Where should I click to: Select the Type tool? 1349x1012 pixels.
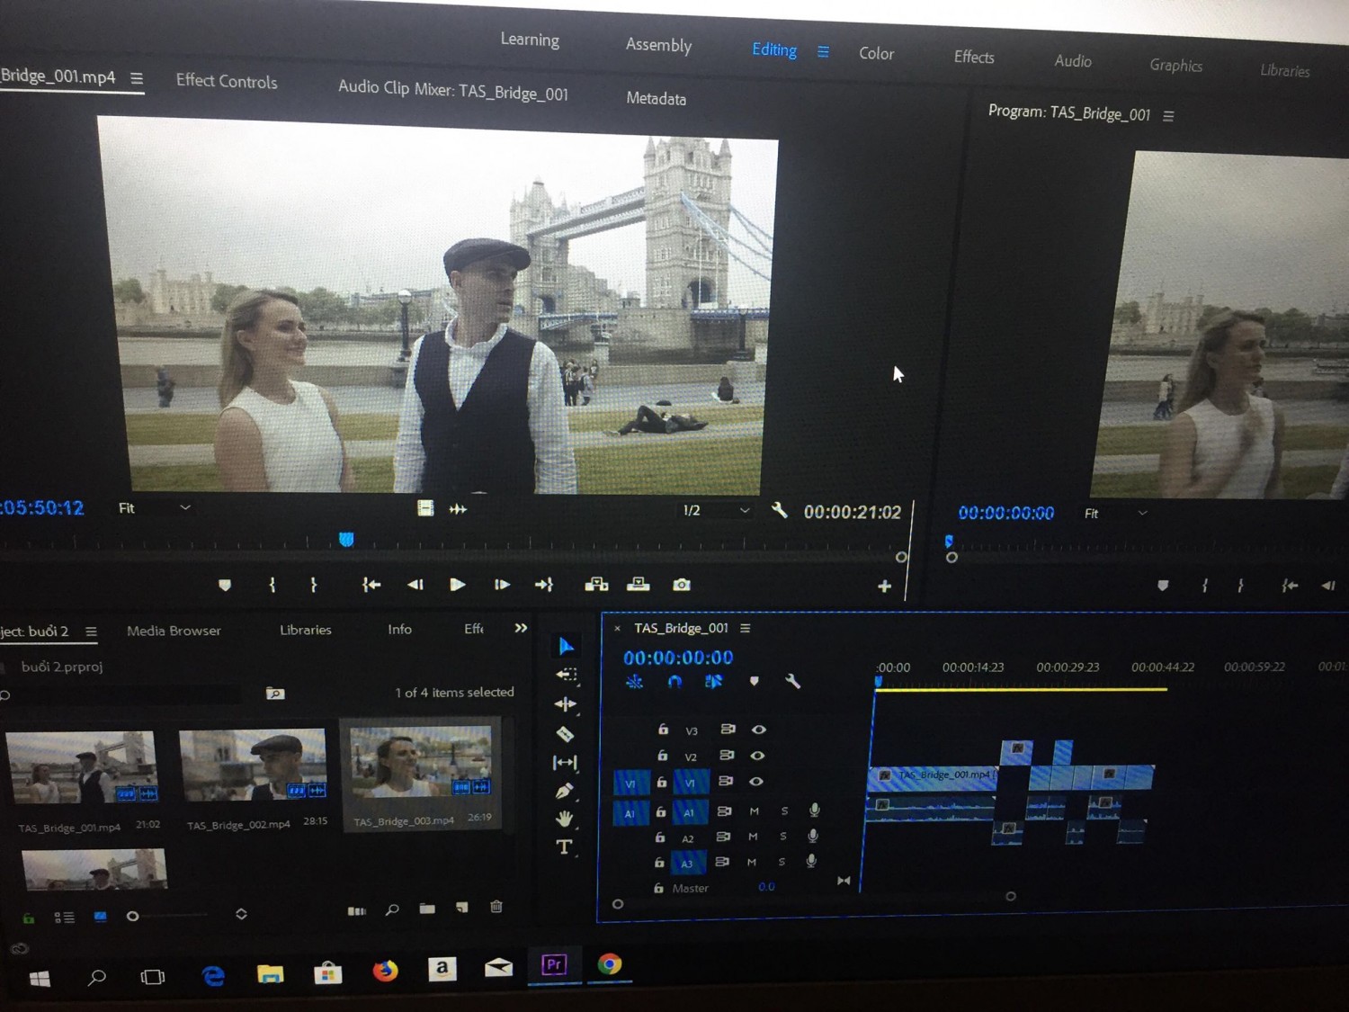[564, 846]
